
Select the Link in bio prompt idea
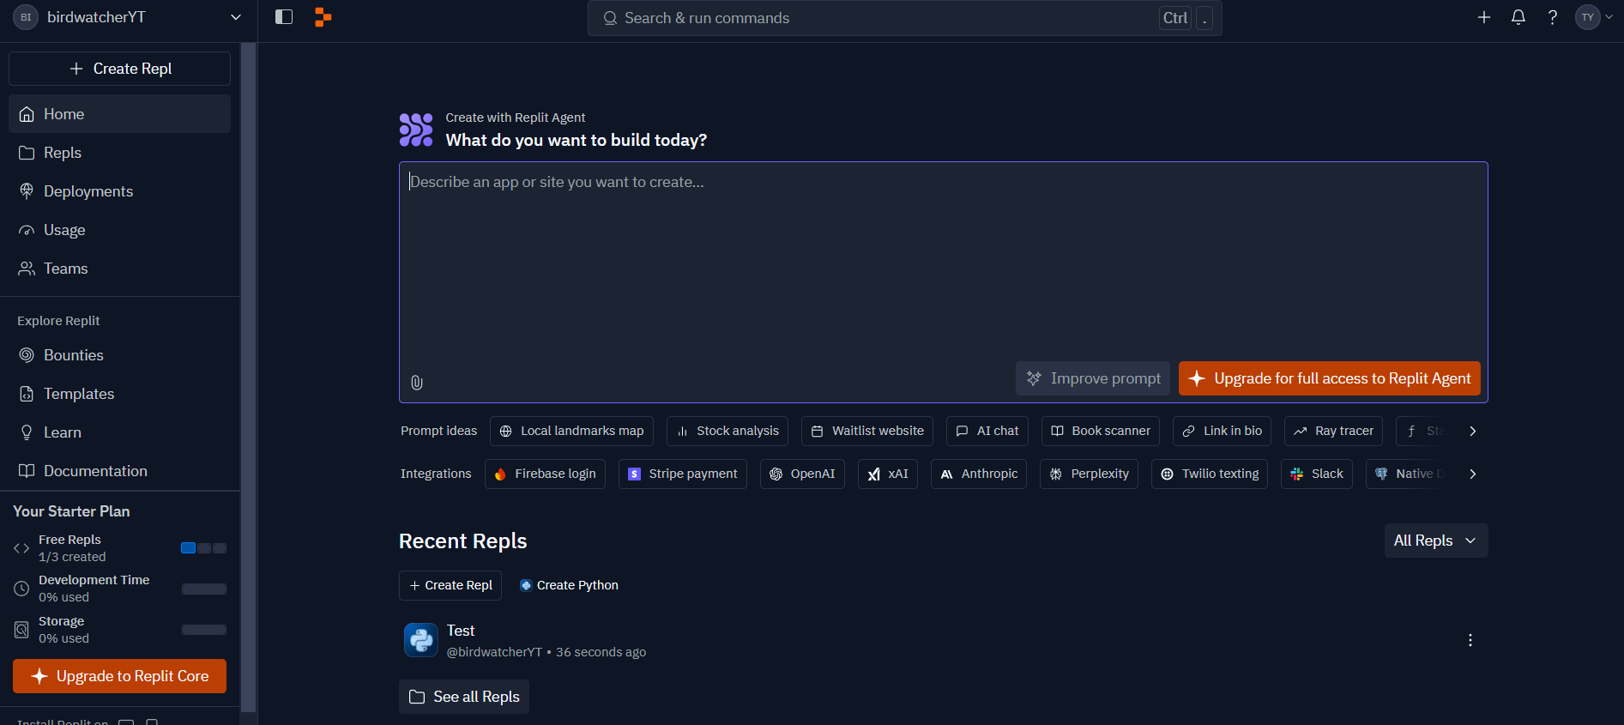tap(1223, 431)
